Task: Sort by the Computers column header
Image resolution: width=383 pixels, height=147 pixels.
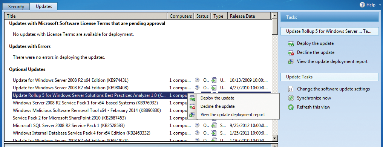Action: click(181, 16)
